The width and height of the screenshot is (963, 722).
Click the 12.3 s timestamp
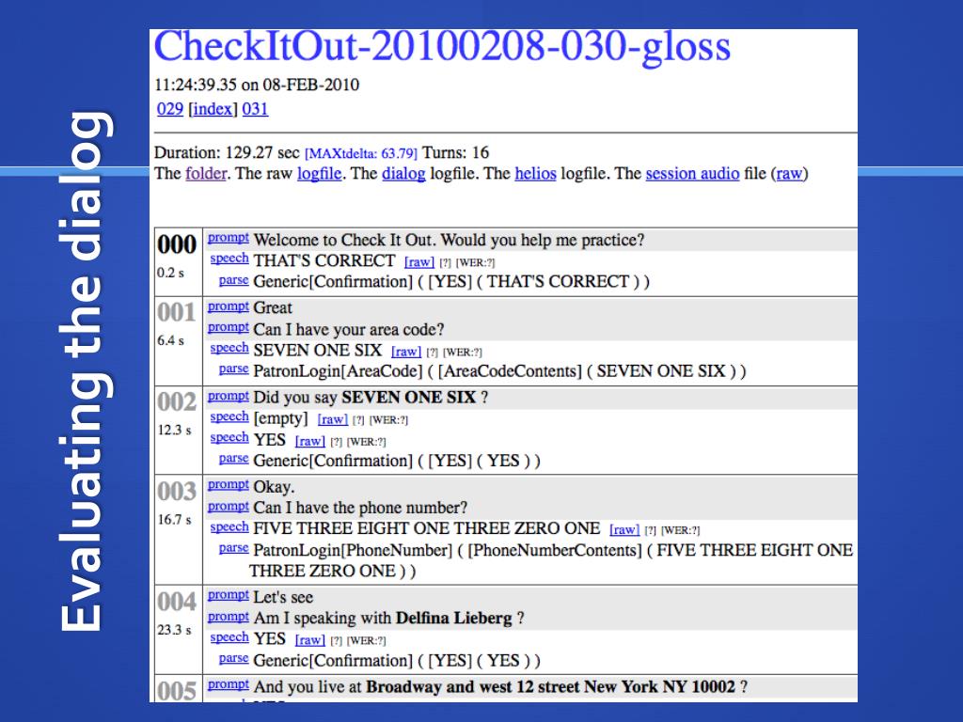click(x=174, y=431)
